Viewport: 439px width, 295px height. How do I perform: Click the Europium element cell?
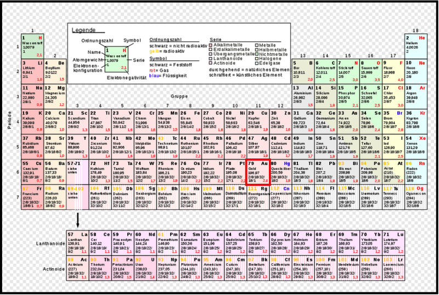click(213, 243)
